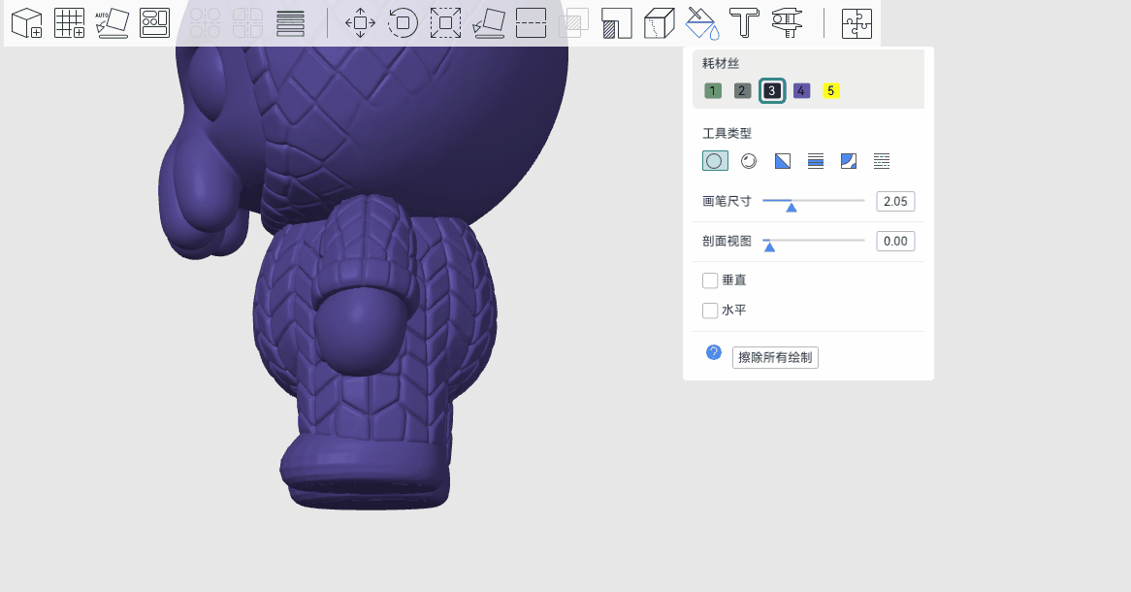Click the 画笔尺寸 brush size slider
Image resolution: width=1131 pixels, height=592 pixels.
814,202
